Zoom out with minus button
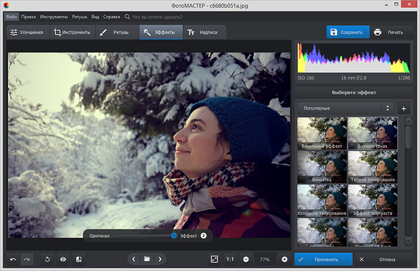The image size is (420, 271). point(246,259)
